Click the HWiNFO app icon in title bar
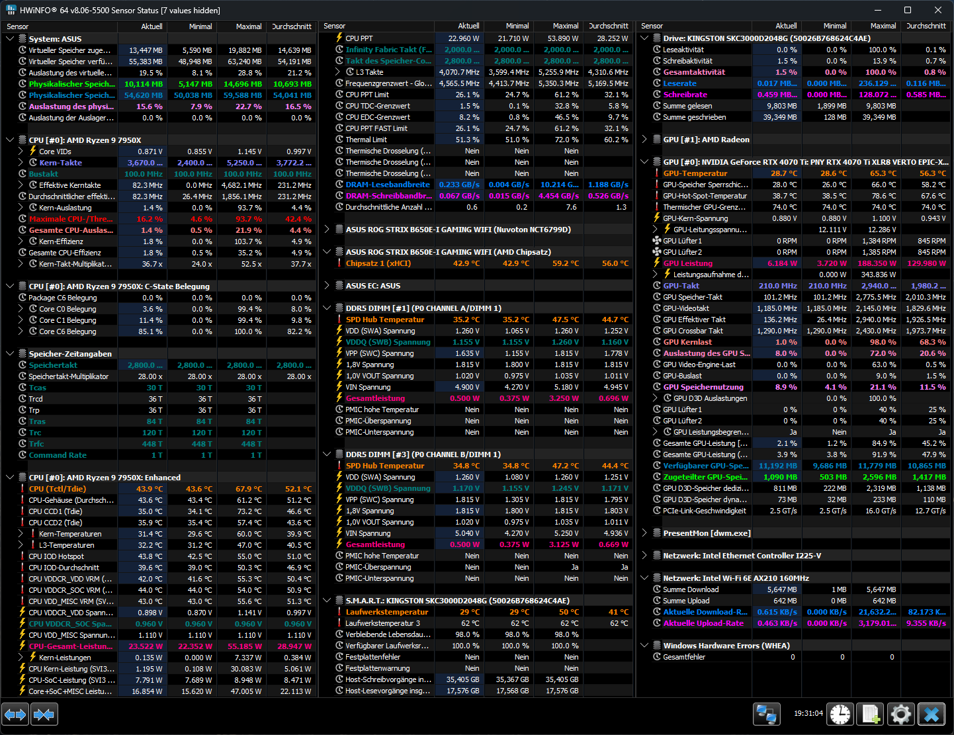 pyautogui.click(x=11, y=10)
